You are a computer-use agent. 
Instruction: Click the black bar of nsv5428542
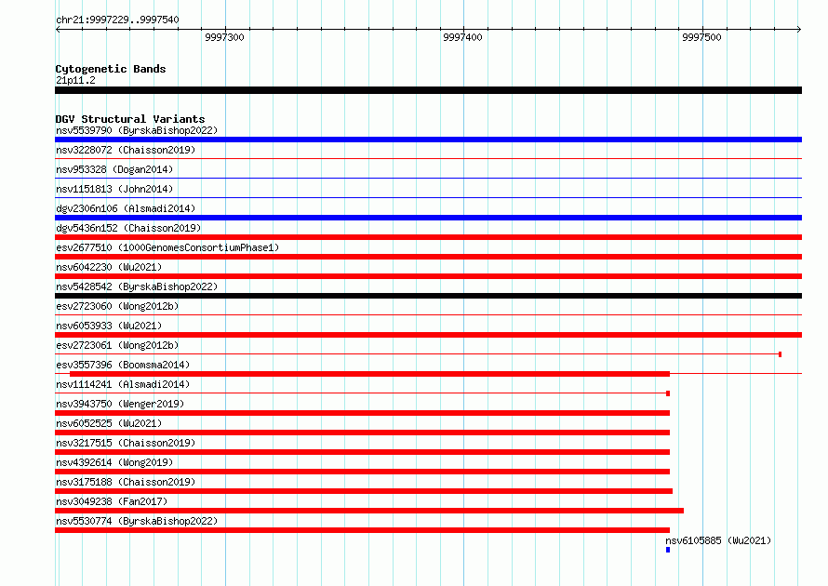coord(428,296)
